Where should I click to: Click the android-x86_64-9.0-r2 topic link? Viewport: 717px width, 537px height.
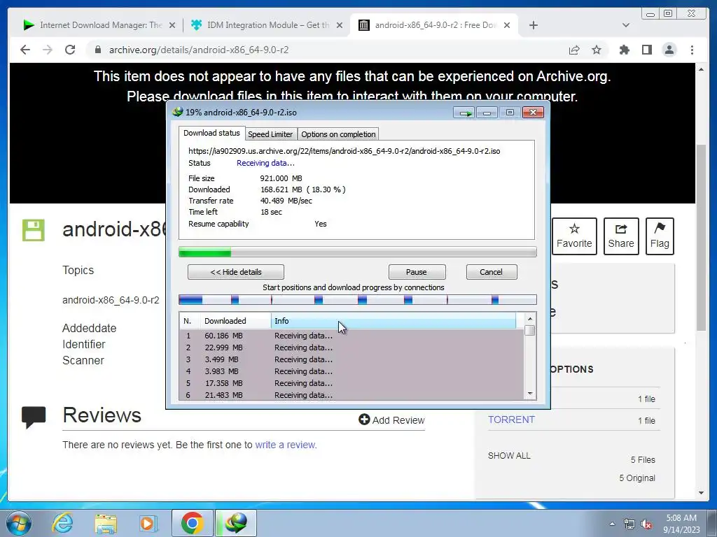[x=111, y=300]
